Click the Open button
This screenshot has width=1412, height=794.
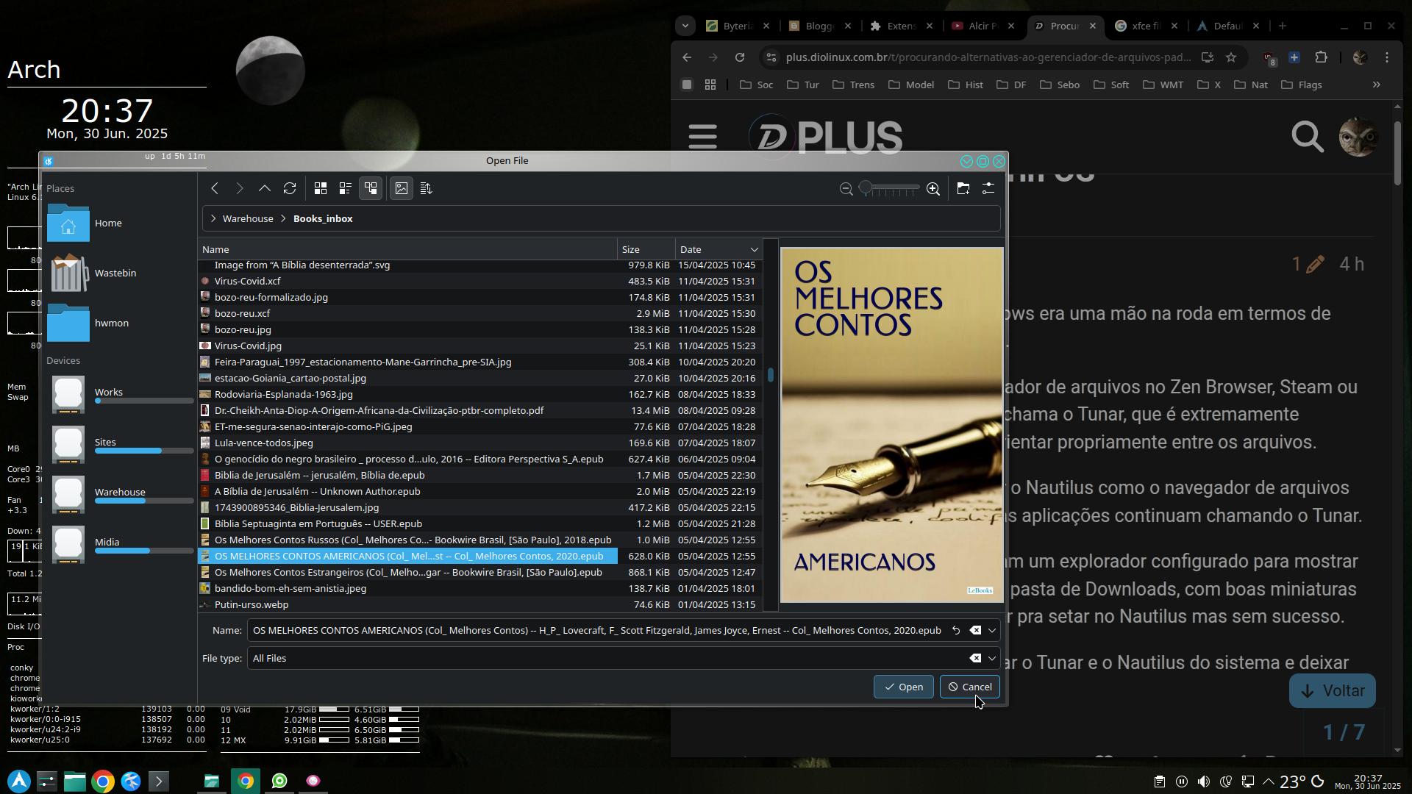[904, 687]
